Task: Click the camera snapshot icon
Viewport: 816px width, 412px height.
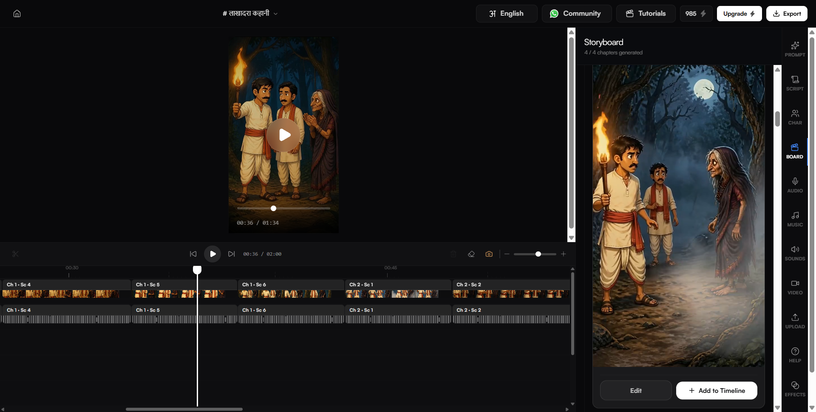Action: (x=489, y=254)
